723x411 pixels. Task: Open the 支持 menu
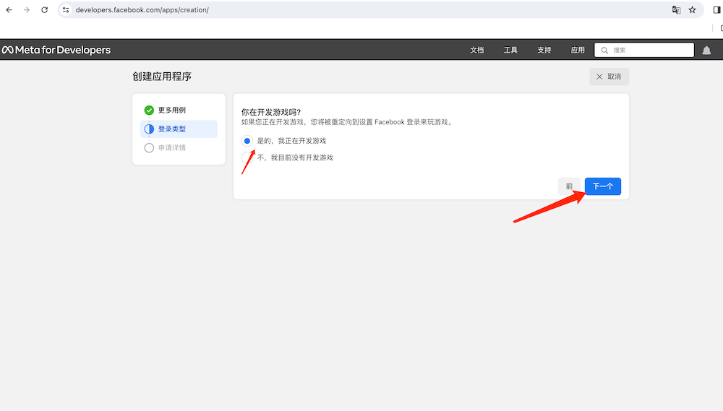click(544, 50)
